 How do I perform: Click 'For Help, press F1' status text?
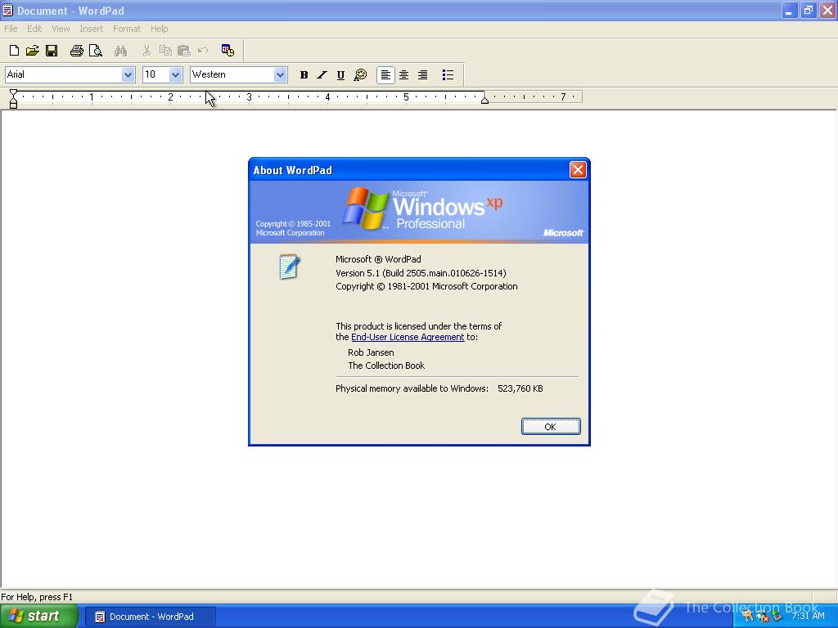pyautogui.click(x=37, y=597)
